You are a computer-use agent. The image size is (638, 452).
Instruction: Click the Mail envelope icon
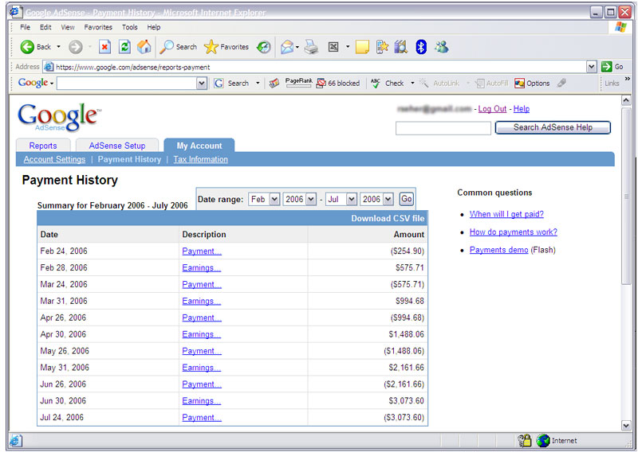tap(287, 47)
